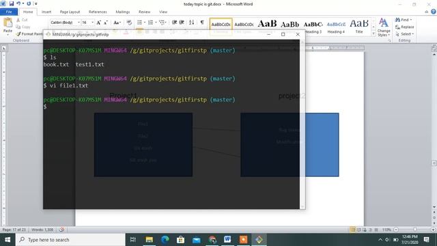The width and height of the screenshot is (437, 246).
Task: Click Copy in the Clipboard group
Action: coord(23,27)
